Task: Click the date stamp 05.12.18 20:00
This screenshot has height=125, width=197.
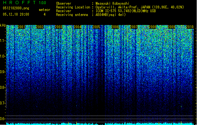Action: click(16, 14)
